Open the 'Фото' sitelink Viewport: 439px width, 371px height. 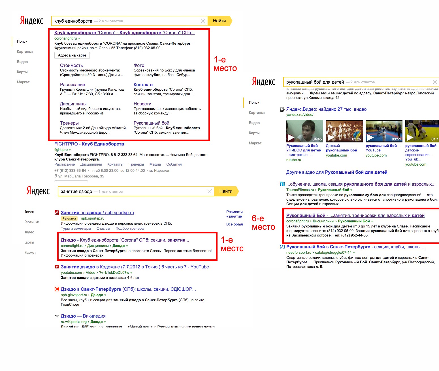click(139, 66)
